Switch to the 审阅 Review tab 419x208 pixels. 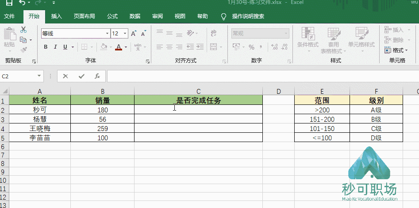(x=158, y=16)
